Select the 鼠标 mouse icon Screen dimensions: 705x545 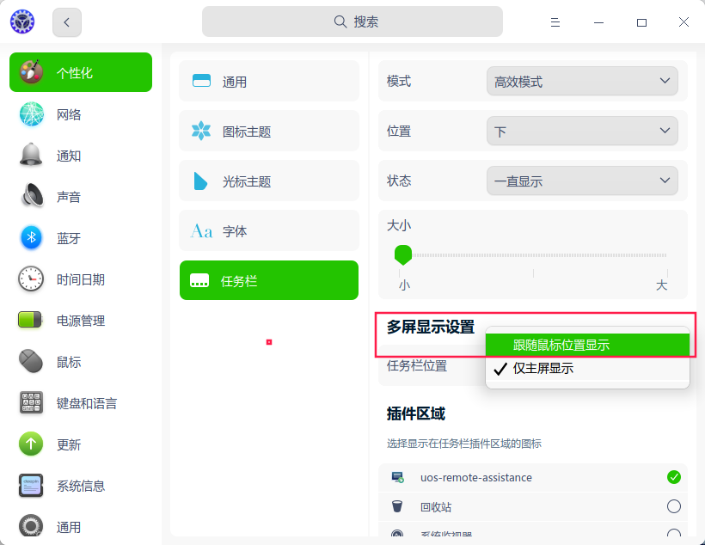pos(31,361)
